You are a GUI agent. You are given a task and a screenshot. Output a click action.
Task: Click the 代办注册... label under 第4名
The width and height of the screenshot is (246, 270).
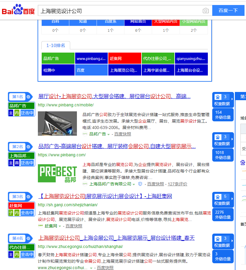[21, 247]
